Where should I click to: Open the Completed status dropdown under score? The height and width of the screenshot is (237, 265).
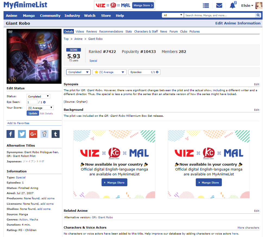[78, 72]
